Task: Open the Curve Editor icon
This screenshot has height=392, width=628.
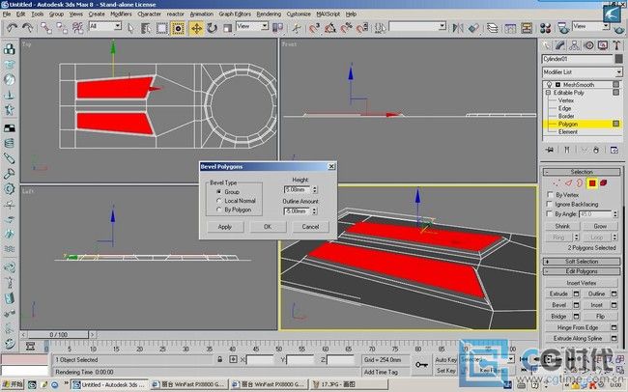Action: [510, 28]
